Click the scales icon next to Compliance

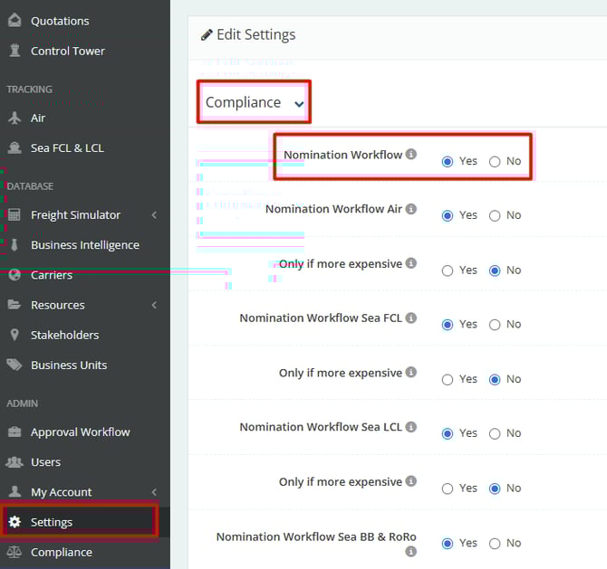point(14,552)
